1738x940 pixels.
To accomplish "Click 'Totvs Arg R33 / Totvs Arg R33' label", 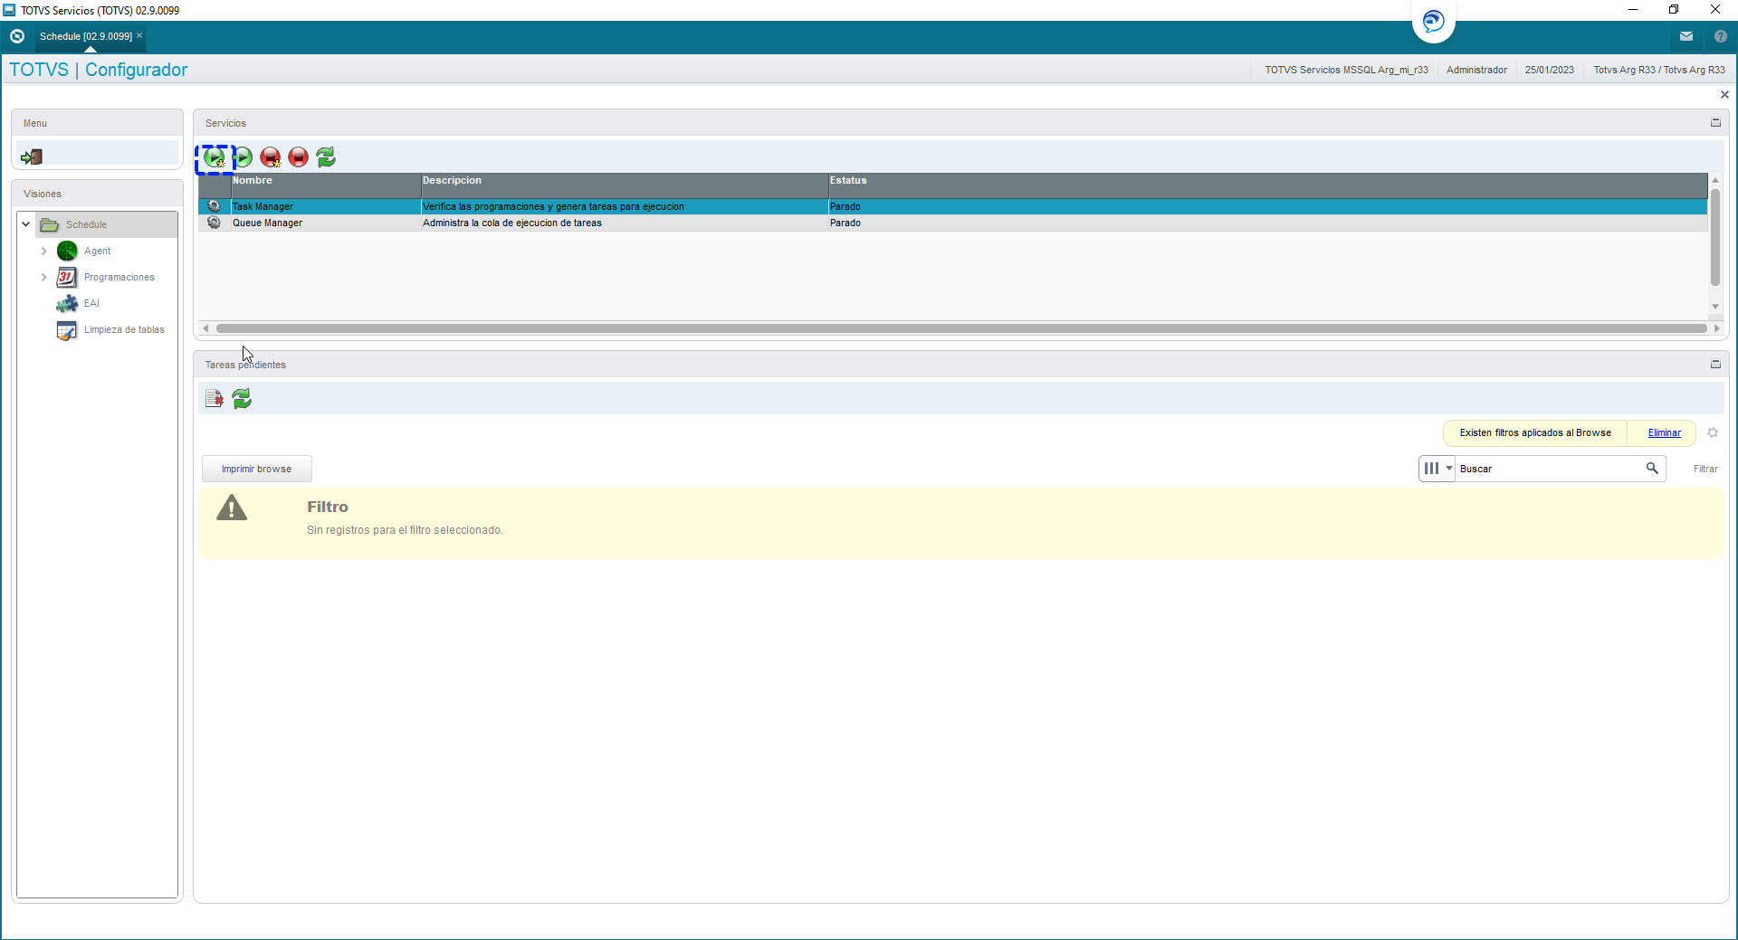I will pos(1659,70).
